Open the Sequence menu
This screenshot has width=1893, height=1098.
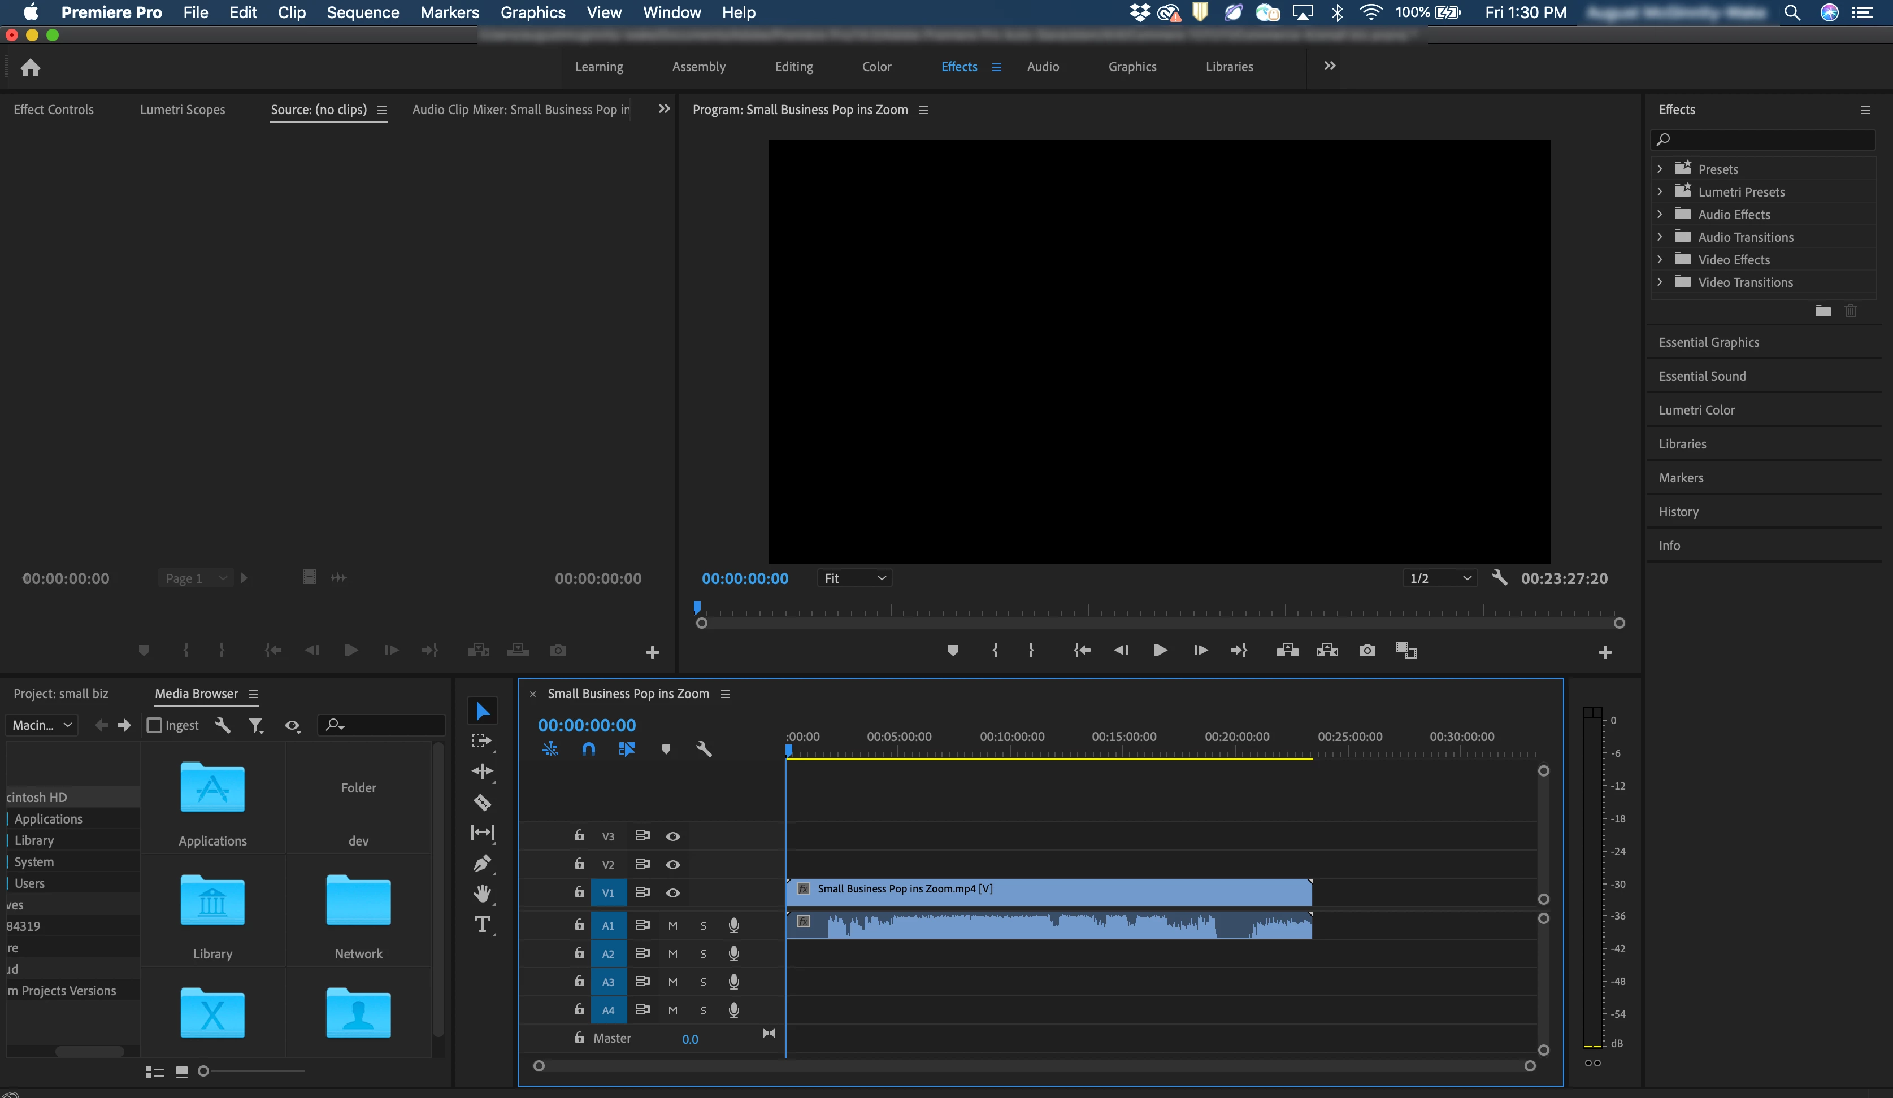(x=362, y=12)
